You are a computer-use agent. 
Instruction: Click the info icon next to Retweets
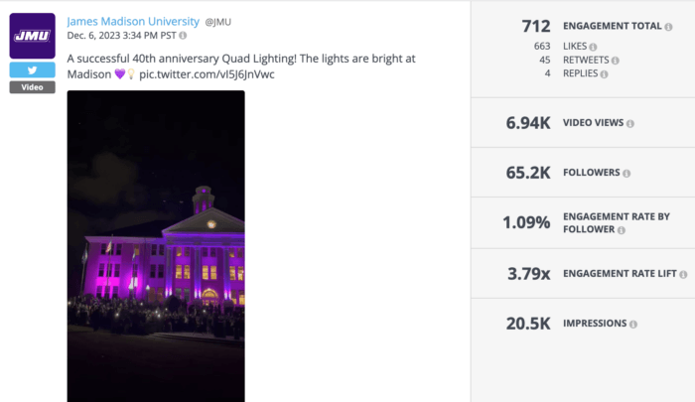pos(616,61)
